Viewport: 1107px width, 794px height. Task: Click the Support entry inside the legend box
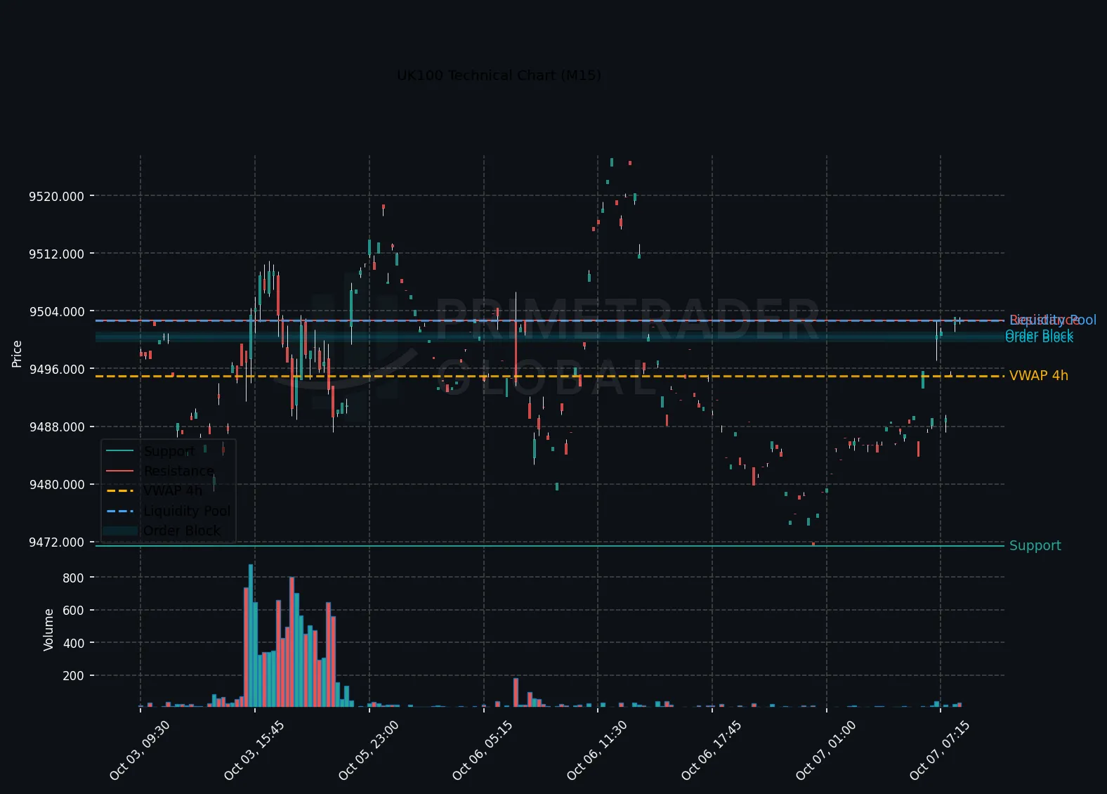(x=169, y=451)
